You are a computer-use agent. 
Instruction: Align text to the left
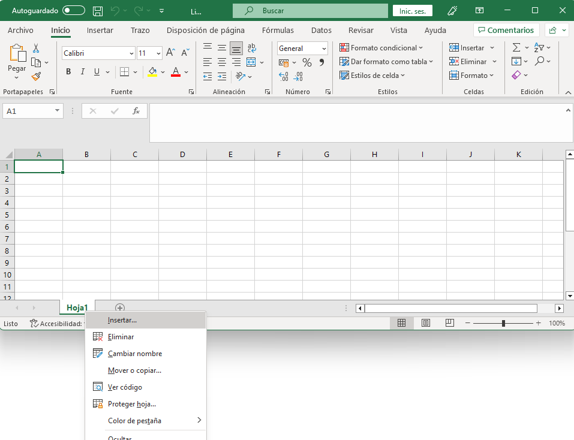(208, 62)
